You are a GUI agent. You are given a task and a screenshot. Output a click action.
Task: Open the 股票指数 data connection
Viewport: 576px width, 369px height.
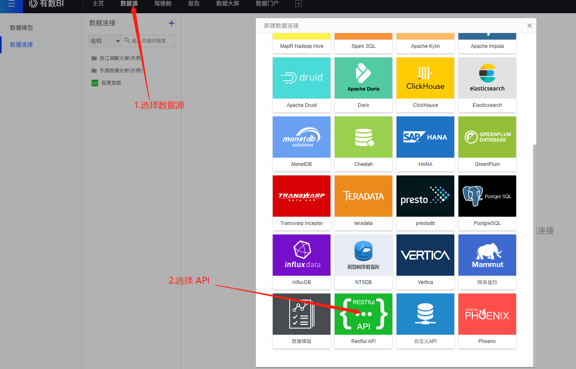coord(111,83)
